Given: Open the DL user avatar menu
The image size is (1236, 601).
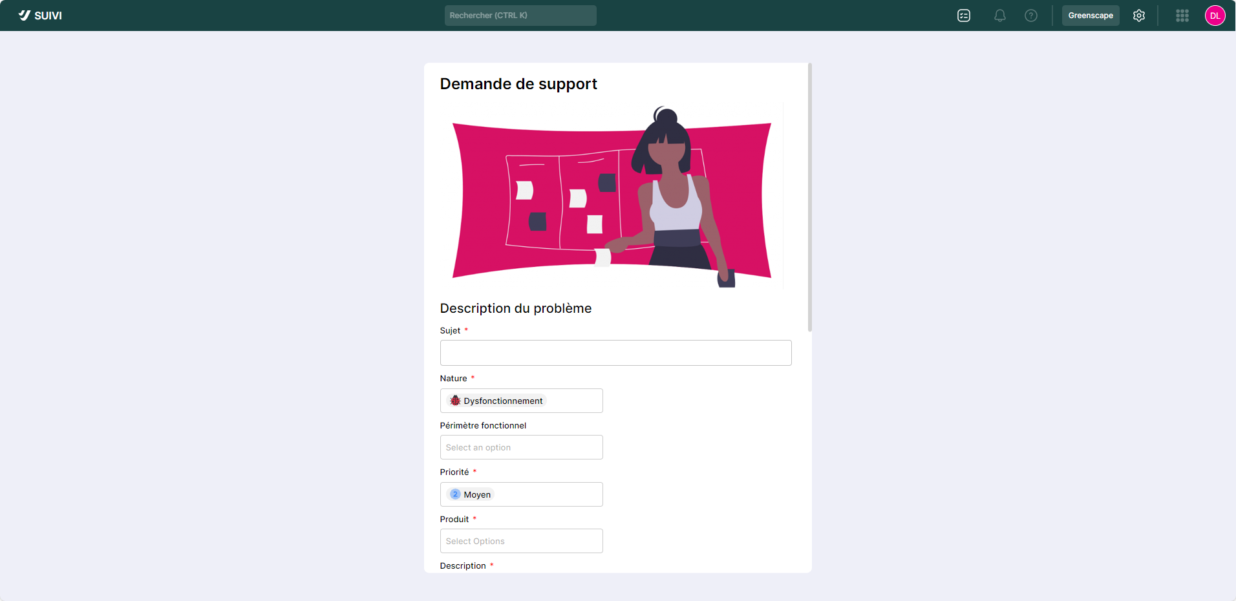Looking at the screenshot, I should tap(1215, 16).
